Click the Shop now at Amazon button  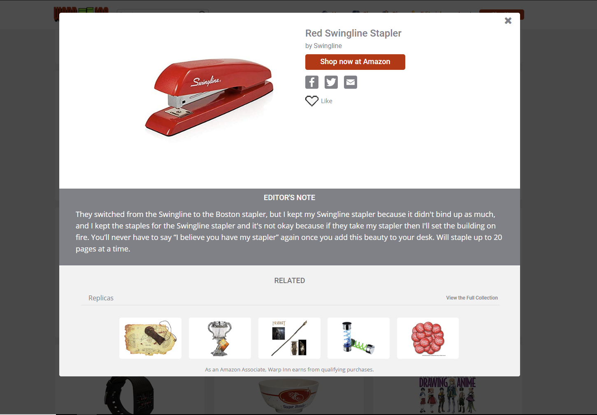(355, 62)
